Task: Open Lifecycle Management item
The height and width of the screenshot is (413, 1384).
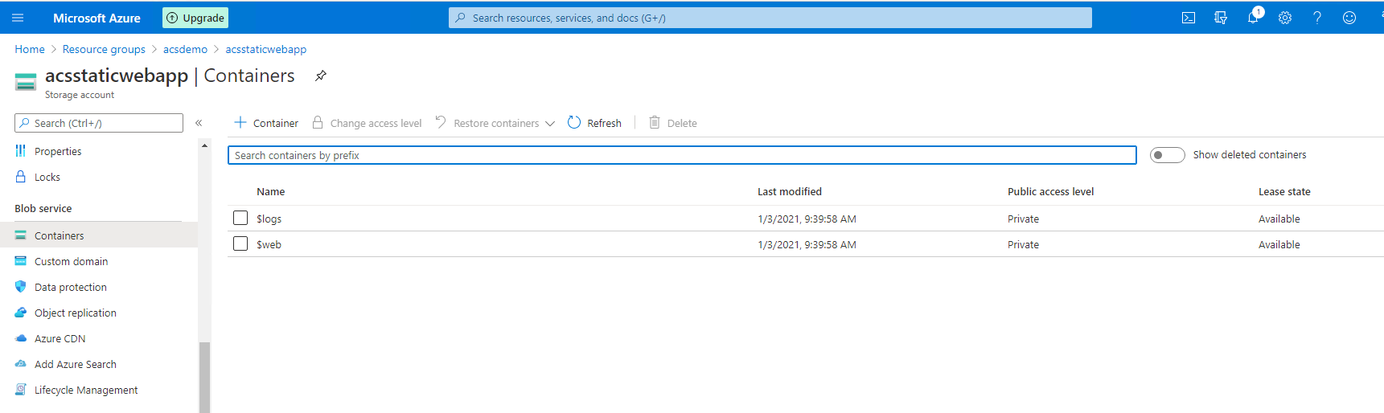Action: click(x=86, y=390)
